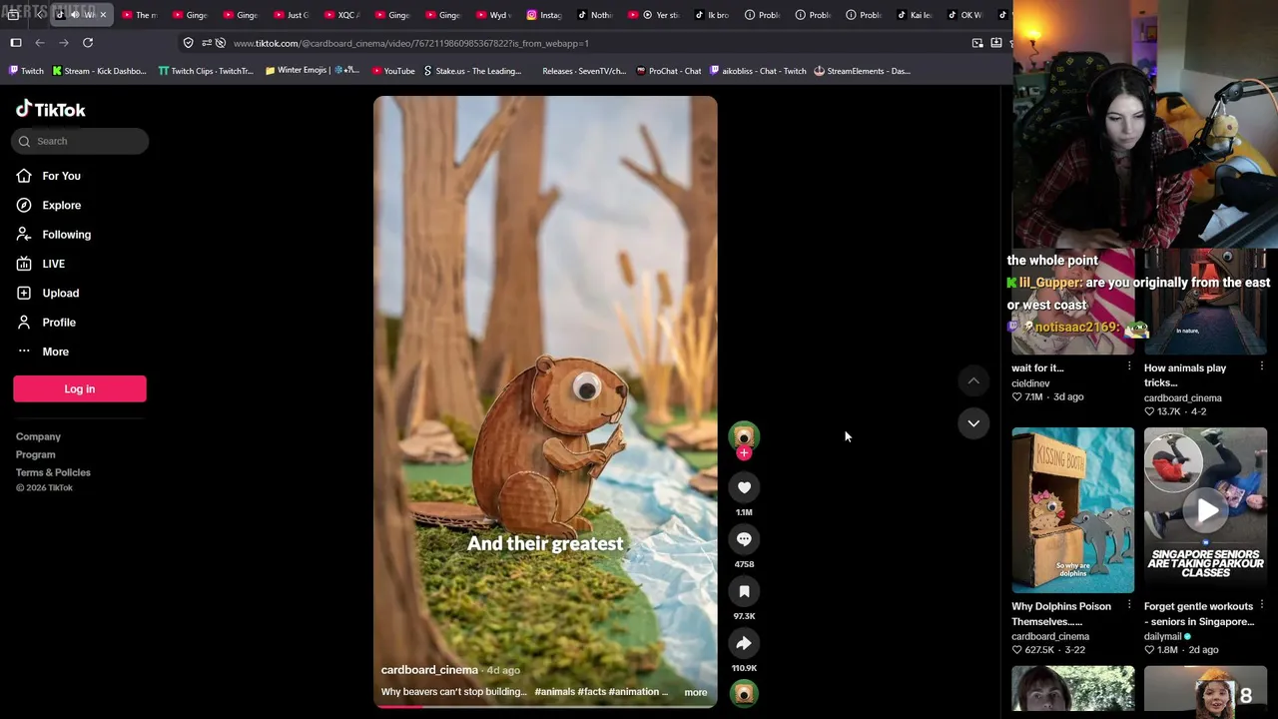The width and height of the screenshot is (1278, 719).
Task: Go back with browser back arrow
Action: click(40, 43)
